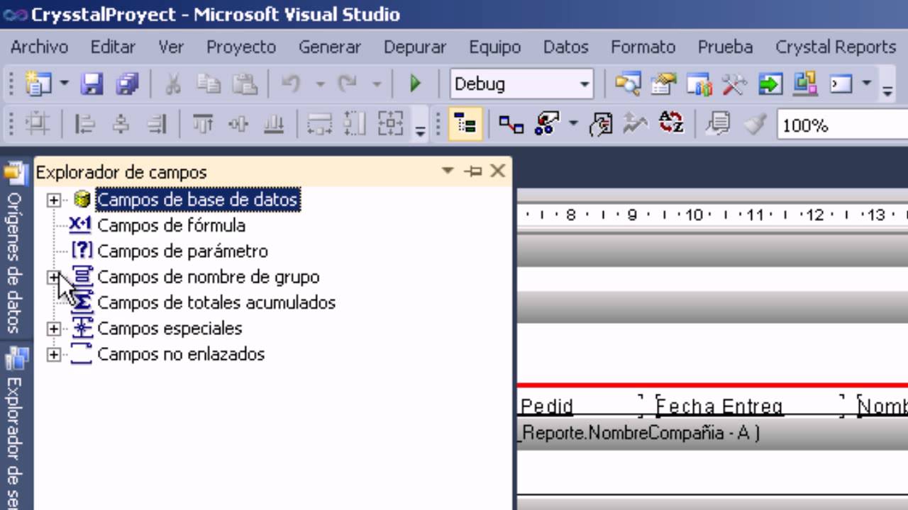Open the Properties window icon

[664, 84]
